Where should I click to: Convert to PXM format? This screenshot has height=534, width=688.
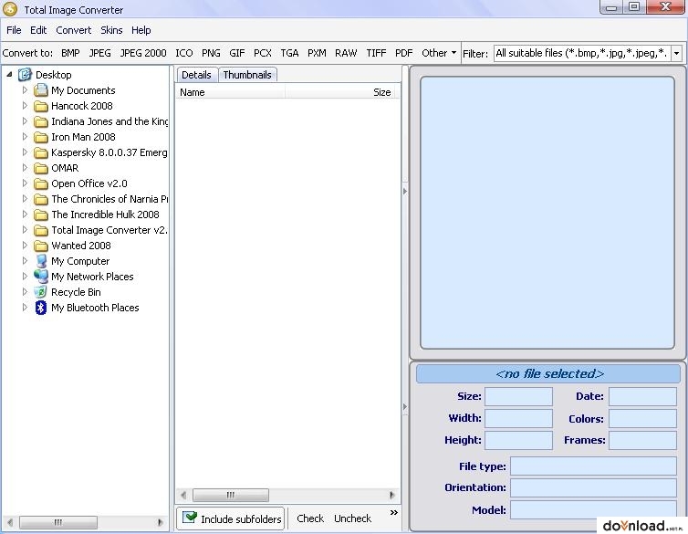[317, 53]
